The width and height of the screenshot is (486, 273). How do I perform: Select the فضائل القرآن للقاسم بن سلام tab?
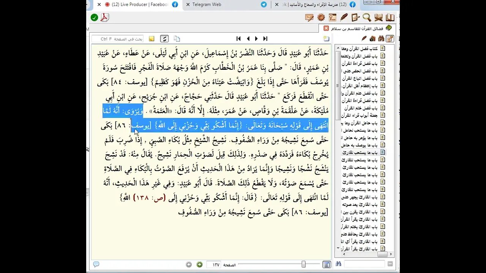[x=358, y=28]
